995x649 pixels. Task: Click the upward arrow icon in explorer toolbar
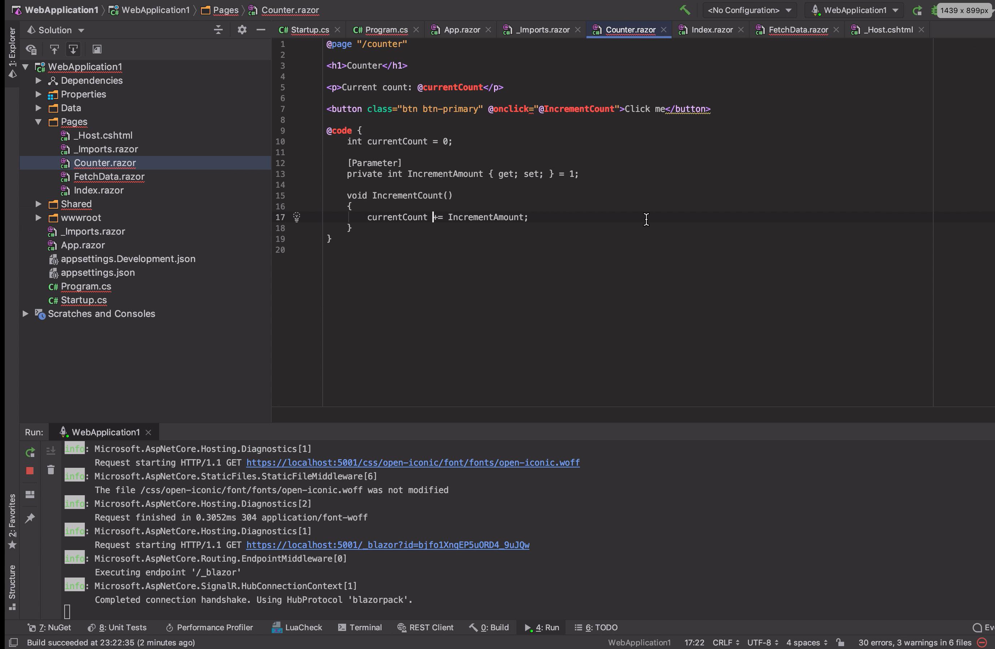[x=54, y=49]
